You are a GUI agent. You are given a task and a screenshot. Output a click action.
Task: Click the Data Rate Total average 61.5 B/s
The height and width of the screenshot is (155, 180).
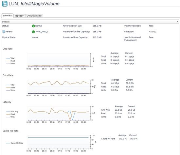tap(115, 83)
